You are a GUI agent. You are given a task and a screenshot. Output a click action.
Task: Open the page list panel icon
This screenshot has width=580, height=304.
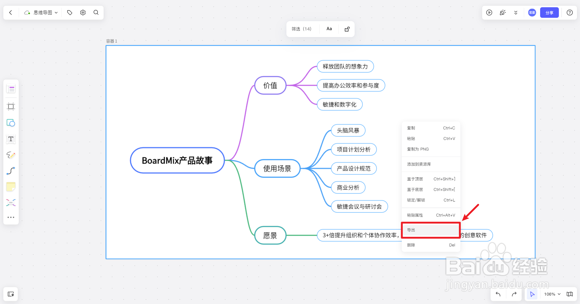point(11,294)
